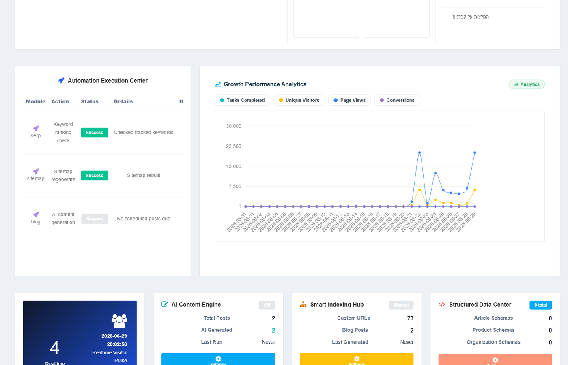Click the Page Views point on 2026-06-24

[x=435, y=173]
